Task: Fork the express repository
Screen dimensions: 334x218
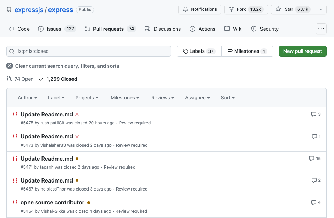Action: point(246,9)
